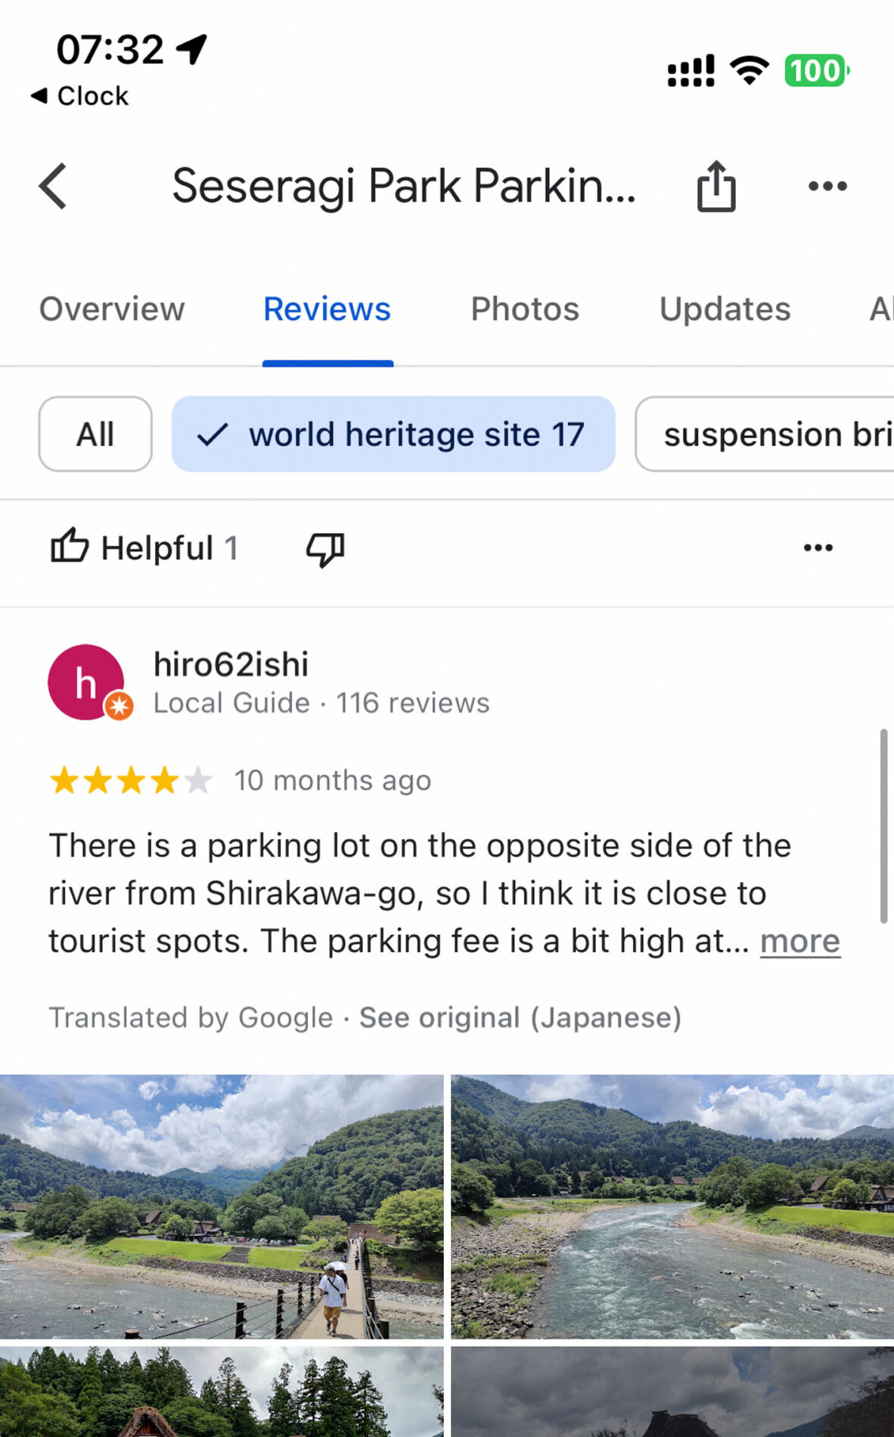894x1437 pixels.
Task: Tap the share icon in header
Action: 716,186
